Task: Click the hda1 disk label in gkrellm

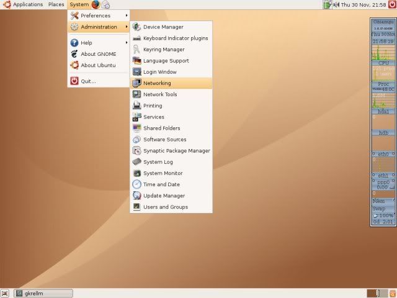Action: click(383, 112)
